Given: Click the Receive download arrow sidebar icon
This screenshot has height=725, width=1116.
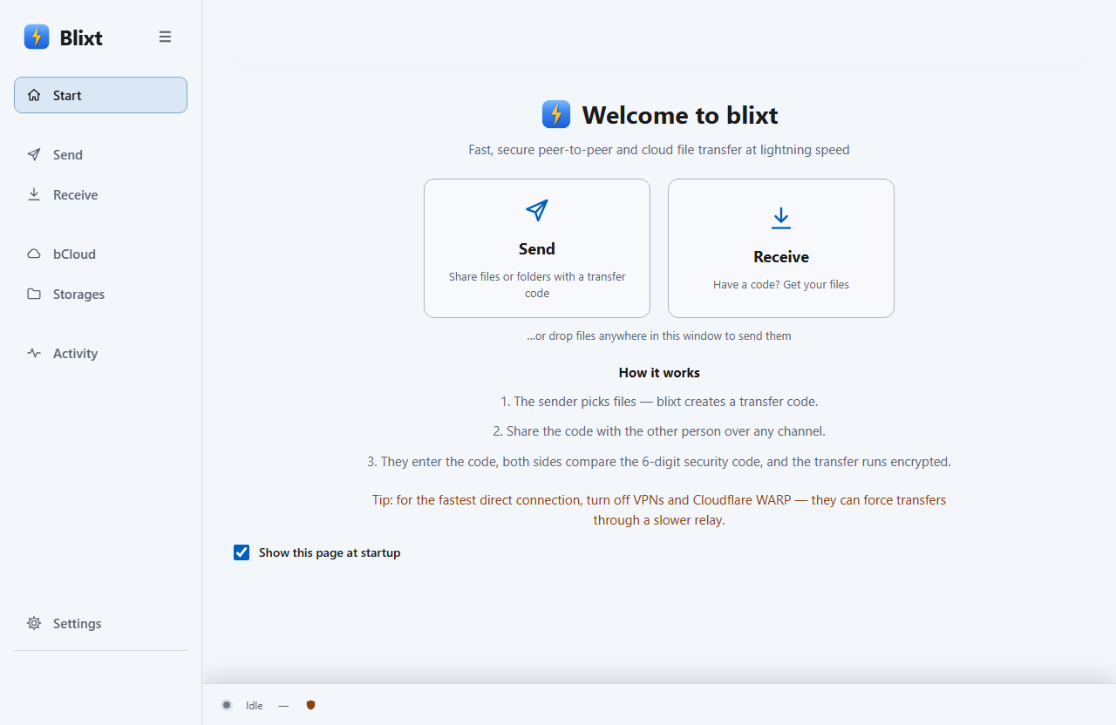Looking at the screenshot, I should (34, 194).
